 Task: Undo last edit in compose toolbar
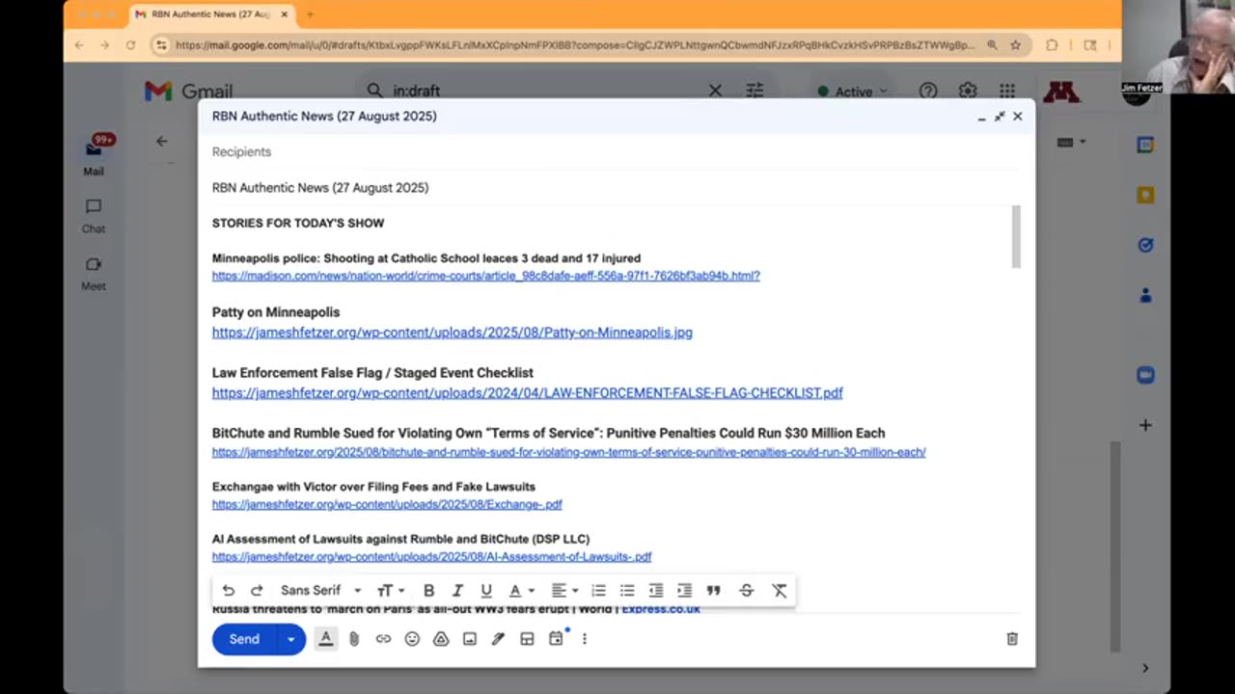(x=228, y=591)
